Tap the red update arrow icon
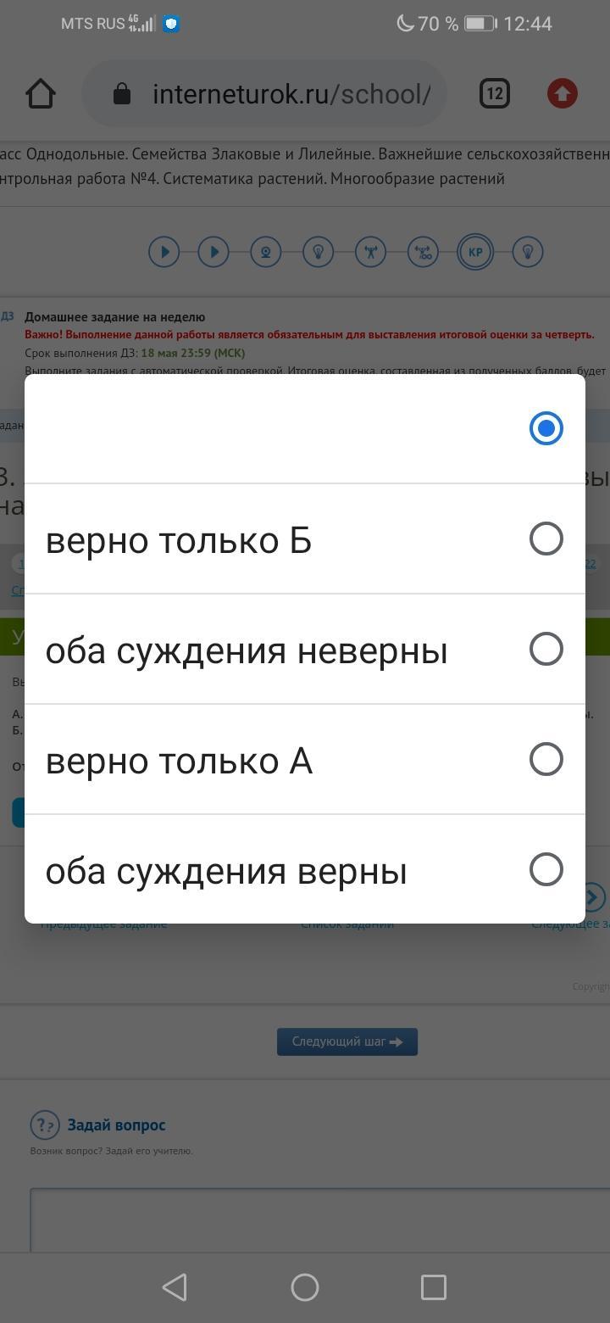 (x=562, y=94)
